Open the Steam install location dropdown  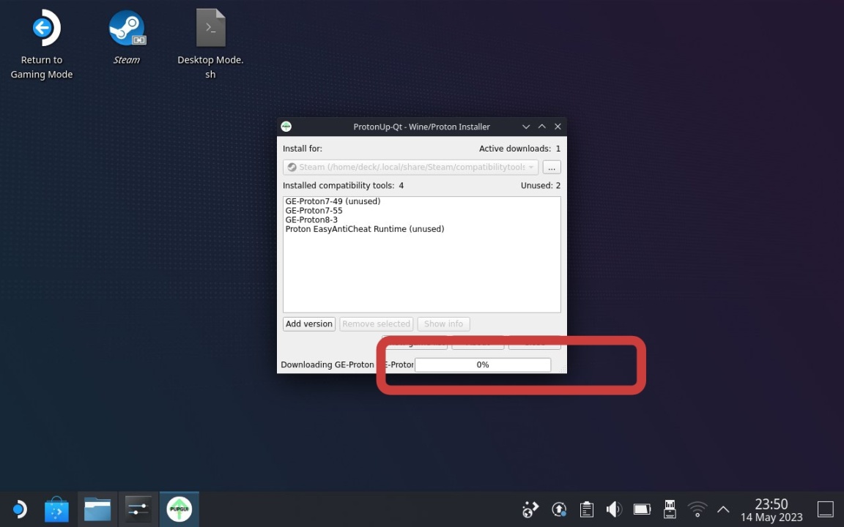click(410, 167)
